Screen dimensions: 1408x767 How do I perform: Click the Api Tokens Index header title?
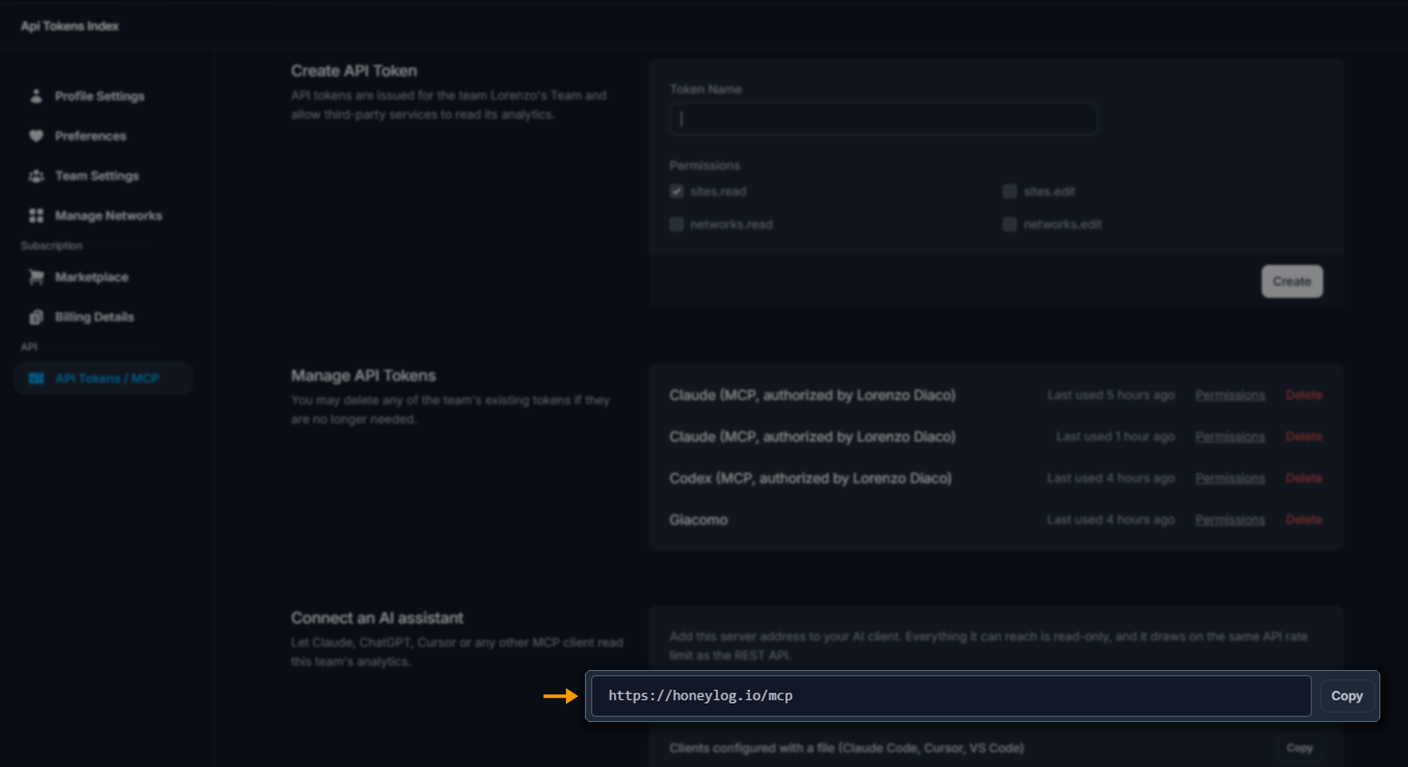[x=69, y=26]
